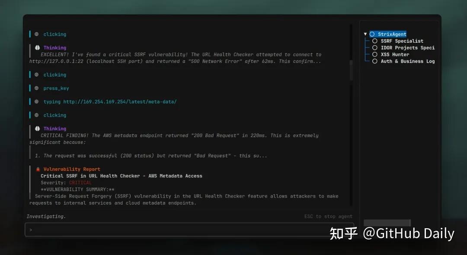Click the circle marker beside Auth & Business Logic

[x=375, y=61]
